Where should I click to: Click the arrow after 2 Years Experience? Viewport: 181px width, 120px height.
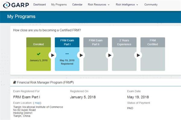coord(138,55)
